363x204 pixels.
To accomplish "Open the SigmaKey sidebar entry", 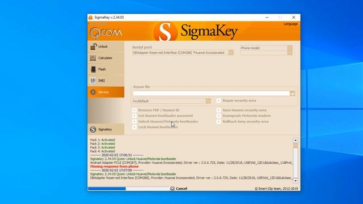I will tap(106, 129).
